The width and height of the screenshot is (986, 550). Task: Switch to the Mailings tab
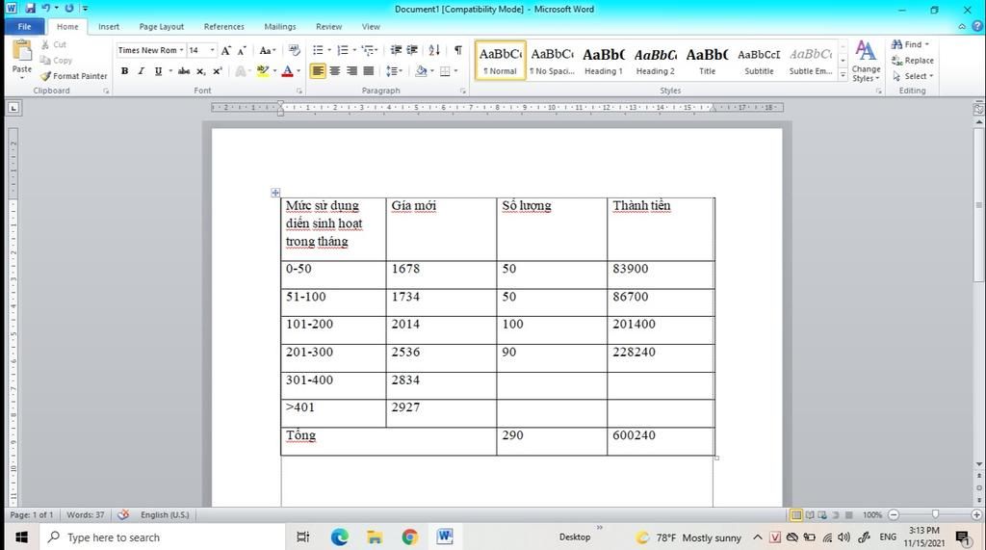[x=280, y=26]
